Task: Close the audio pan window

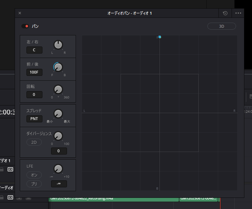Action: pyautogui.click(x=20, y=13)
